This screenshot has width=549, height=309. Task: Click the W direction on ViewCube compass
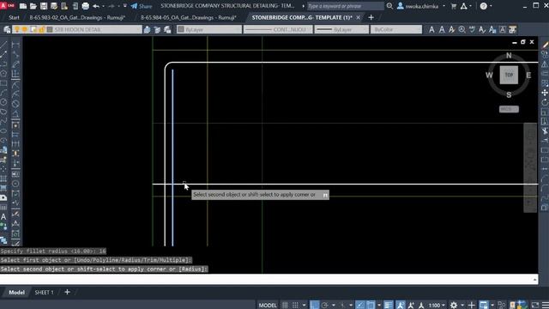(x=489, y=75)
